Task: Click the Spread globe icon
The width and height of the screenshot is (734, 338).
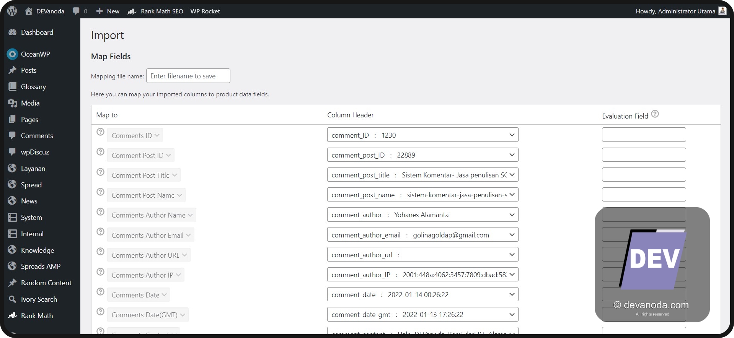Action: [13, 185]
